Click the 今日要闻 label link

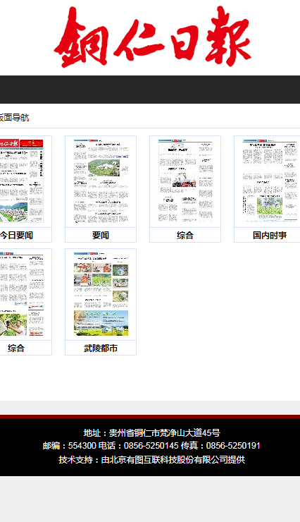point(16,236)
